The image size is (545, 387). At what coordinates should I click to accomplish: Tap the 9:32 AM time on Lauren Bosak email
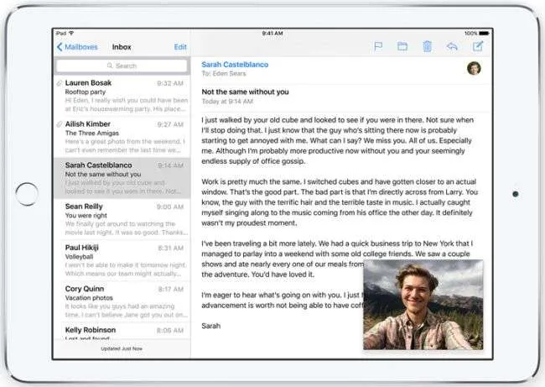click(170, 83)
